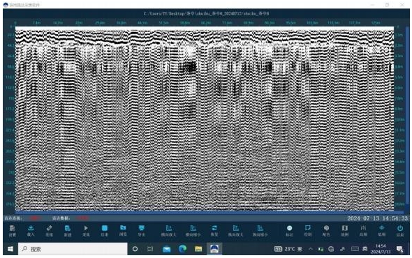Click the 载入 load data icon
412x258 pixels.
(31, 230)
